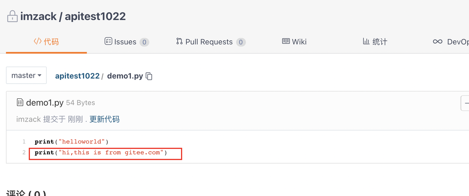Click the code brackets icon in 代码 tab
This screenshot has height=196, width=469.
(38, 41)
